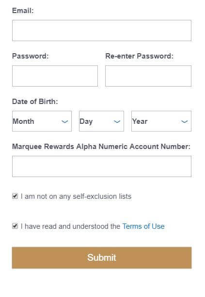Screen dimensions: 205x297
Task: Click the 'I am not on any self-exclusion lists' text
Action: pos(76,196)
